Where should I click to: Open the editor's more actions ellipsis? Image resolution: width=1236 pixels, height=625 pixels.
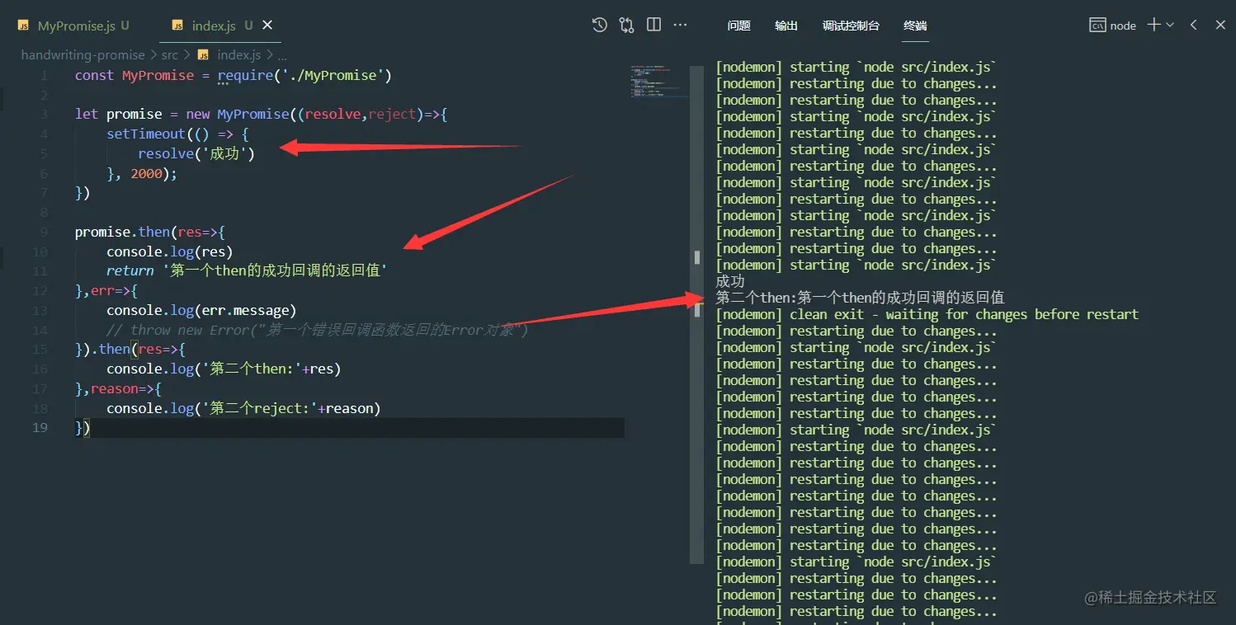point(681,25)
